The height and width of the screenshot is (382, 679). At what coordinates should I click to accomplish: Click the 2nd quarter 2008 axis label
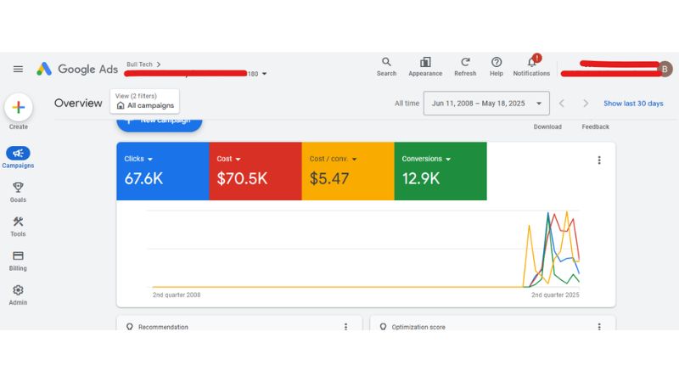(x=177, y=295)
